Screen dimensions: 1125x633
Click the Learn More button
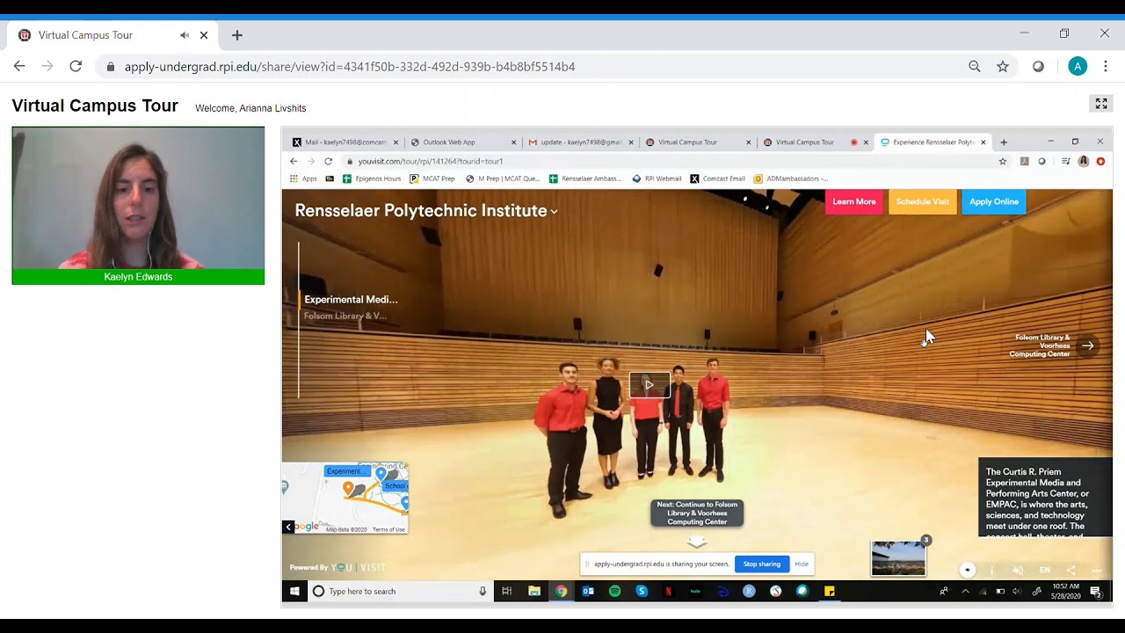(x=854, y=201)
